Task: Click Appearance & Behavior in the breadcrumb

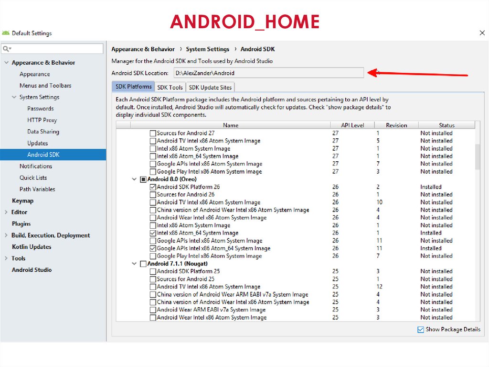Action: click(x=143, y=49)
